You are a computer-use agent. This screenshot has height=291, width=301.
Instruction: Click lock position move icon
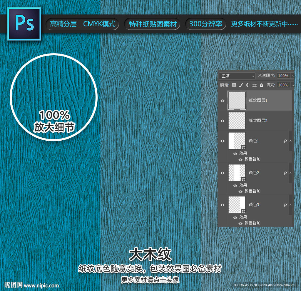tap(248, 85)
